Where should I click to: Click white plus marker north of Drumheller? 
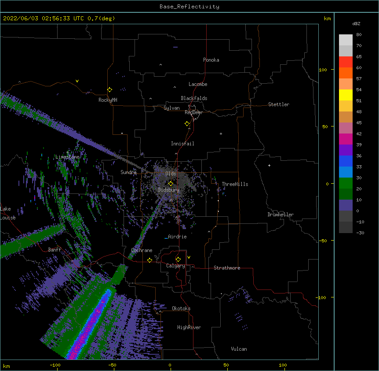[x=269, y=165]
